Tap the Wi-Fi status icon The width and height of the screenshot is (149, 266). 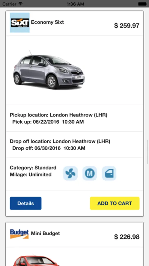click(20, 4)
